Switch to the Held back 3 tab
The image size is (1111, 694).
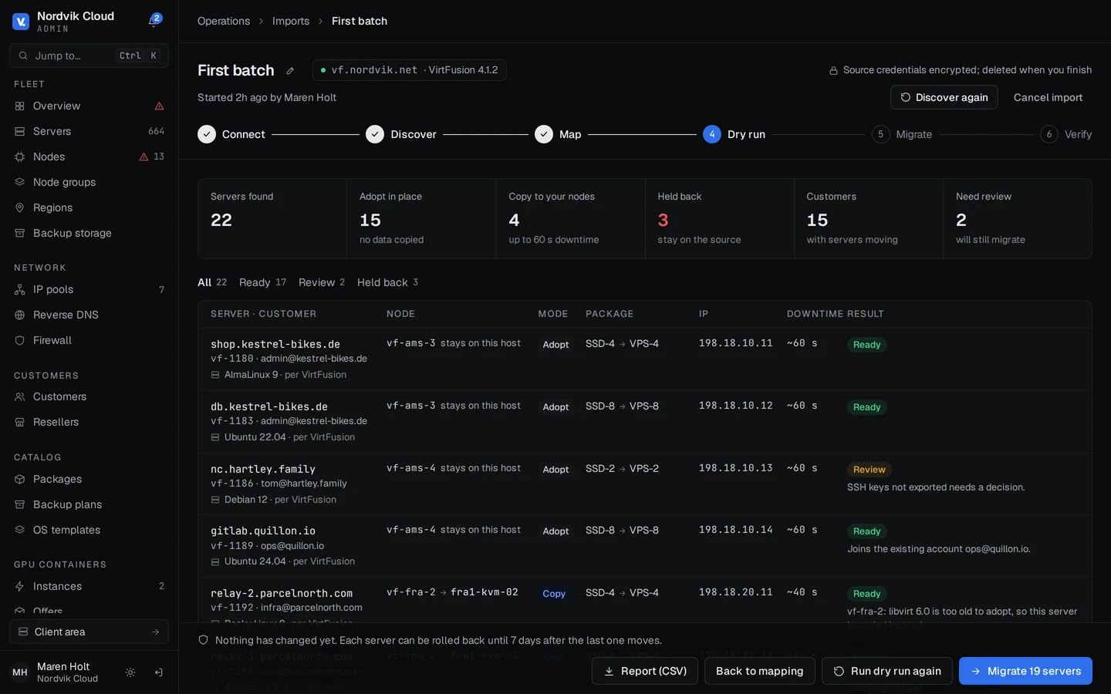pyautogui.click(x=388, y=282)
